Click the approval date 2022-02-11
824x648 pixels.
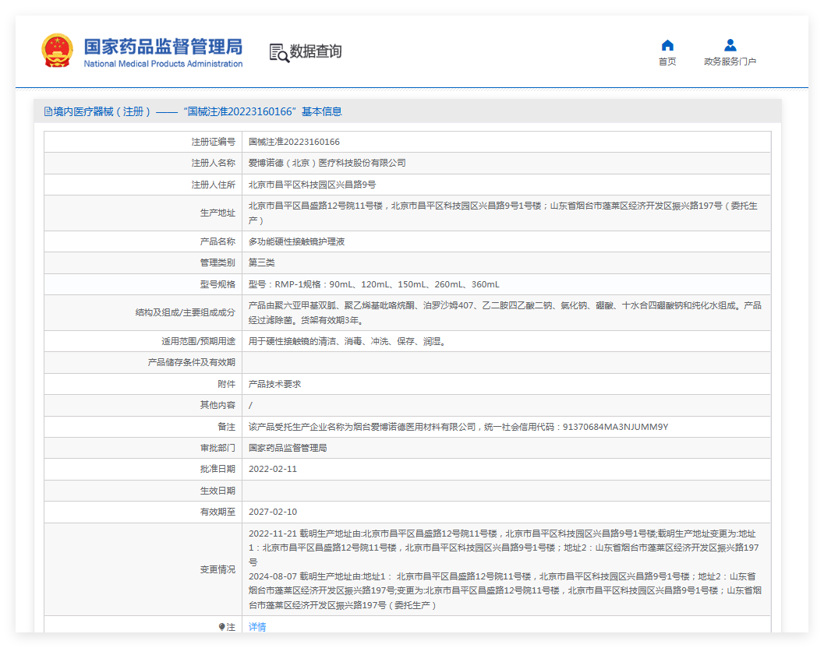coord(273,469)
